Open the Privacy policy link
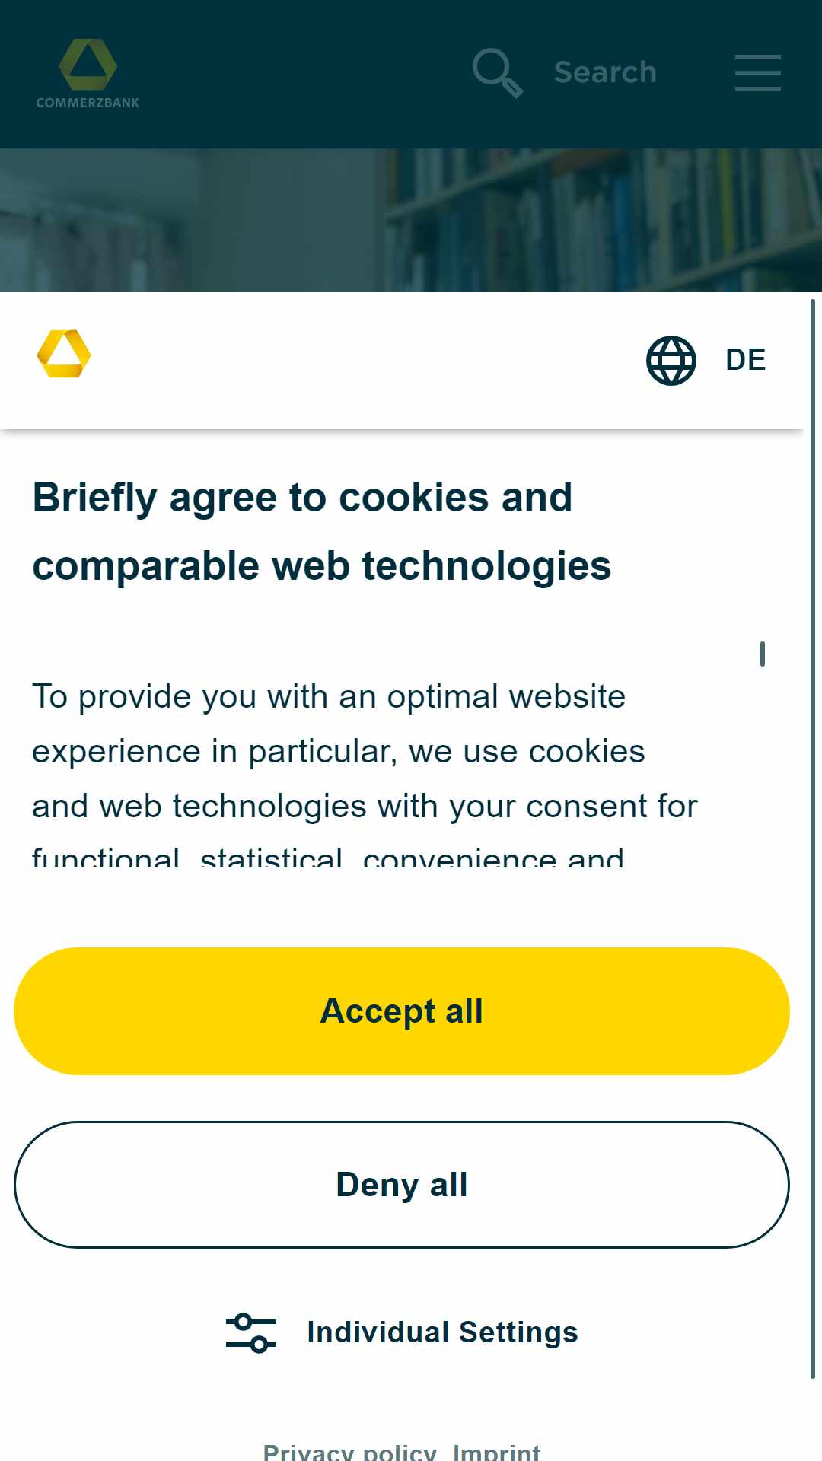 (x=350, y=1451)
